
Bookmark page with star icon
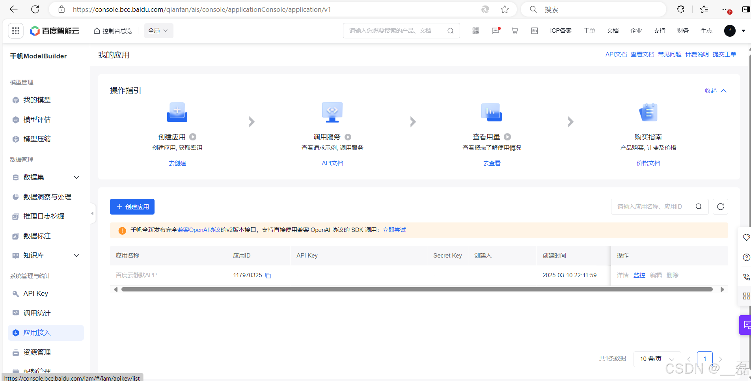coord(505,9)
